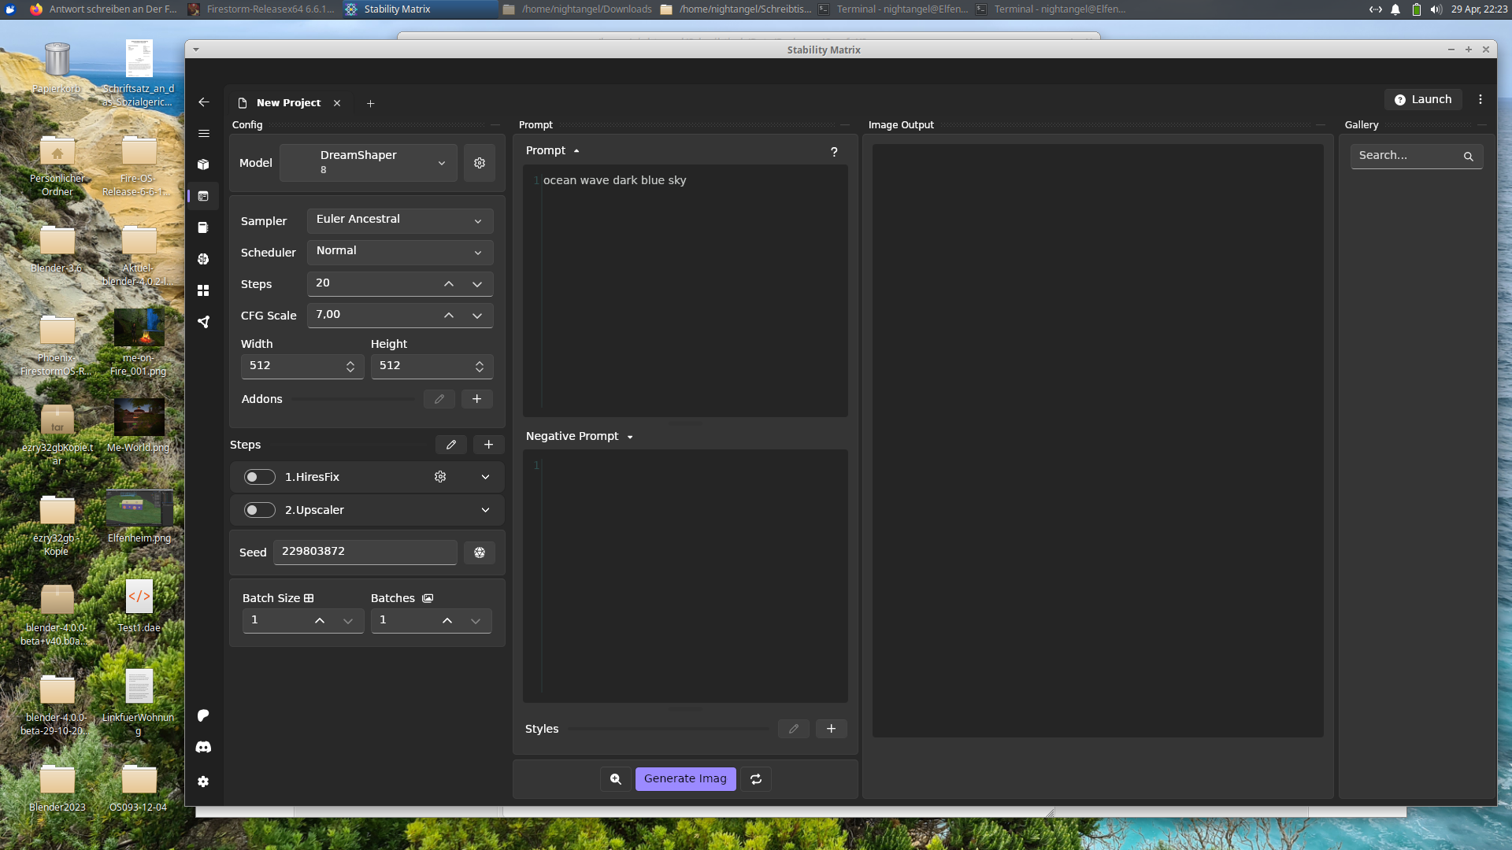Click the Seed input field

click(365, 552)
